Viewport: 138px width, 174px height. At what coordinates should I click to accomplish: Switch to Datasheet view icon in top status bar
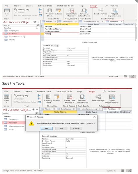tap(125, 76)
